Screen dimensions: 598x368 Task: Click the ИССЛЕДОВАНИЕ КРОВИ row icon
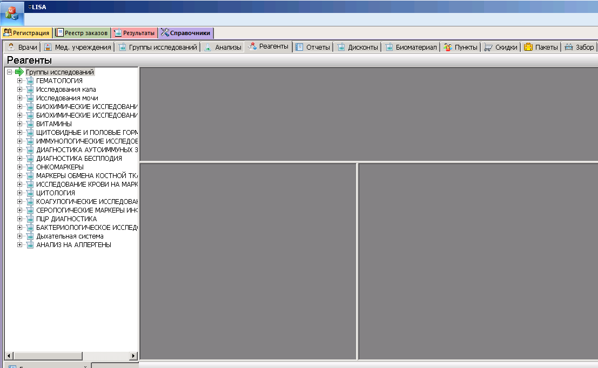pos(30,185)
